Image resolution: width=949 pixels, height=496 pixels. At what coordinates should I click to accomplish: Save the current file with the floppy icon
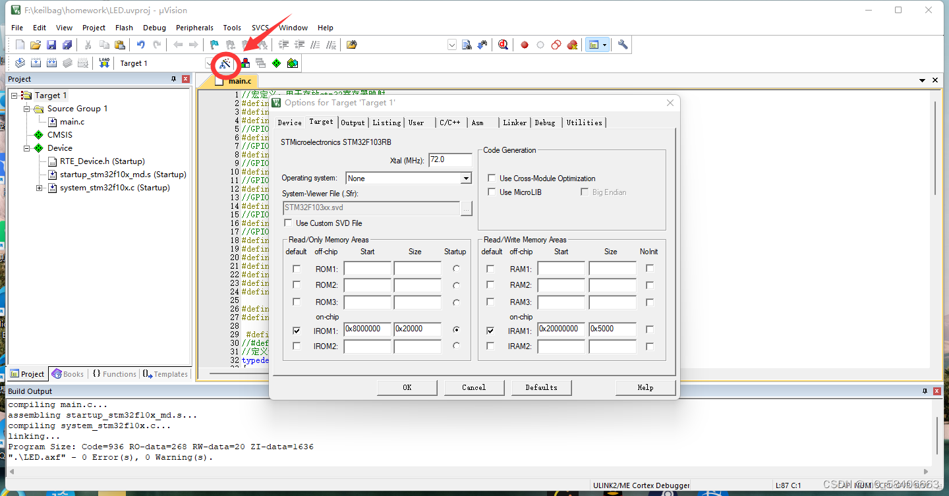coord(51,45)
